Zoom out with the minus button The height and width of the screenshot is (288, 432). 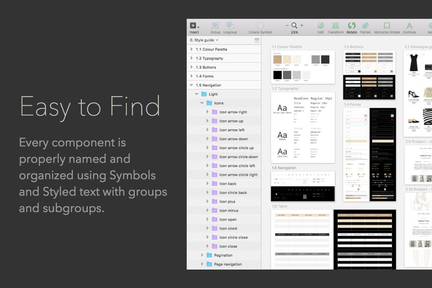coord(287,26)
